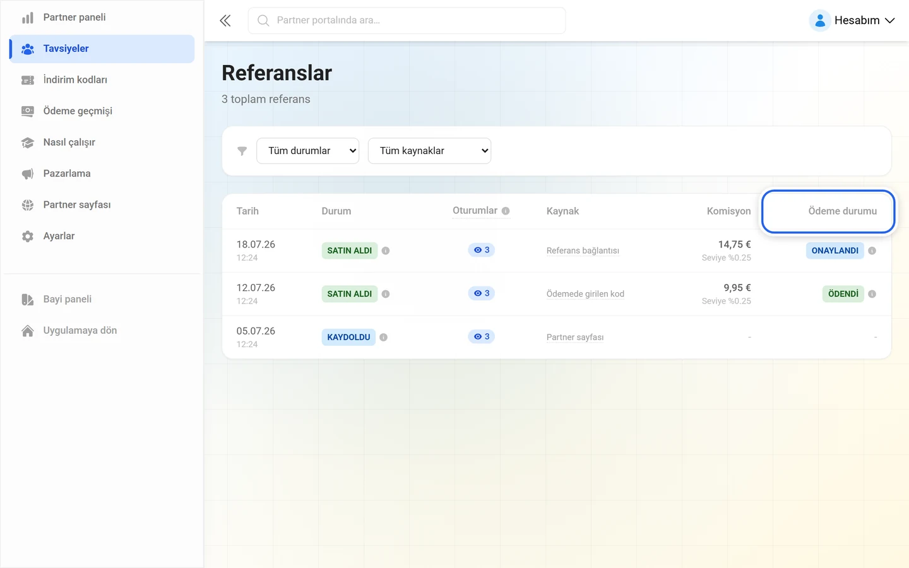
Task: Click the Ödemede girilen kod source cell
Action: click(585, 294)
